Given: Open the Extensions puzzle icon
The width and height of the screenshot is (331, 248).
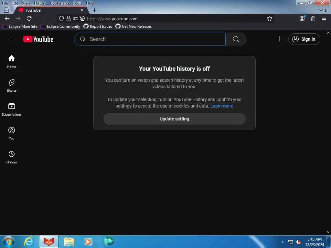Looking at the screenshot, I should (x=313, y=18).
